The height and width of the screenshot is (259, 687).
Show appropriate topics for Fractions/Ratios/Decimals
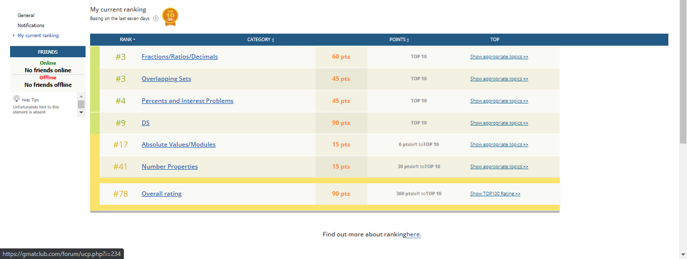point(499,57)
